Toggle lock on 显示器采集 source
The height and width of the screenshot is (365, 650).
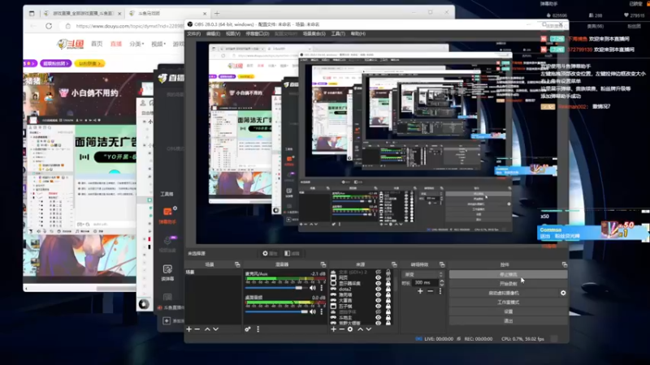(388, 283)
